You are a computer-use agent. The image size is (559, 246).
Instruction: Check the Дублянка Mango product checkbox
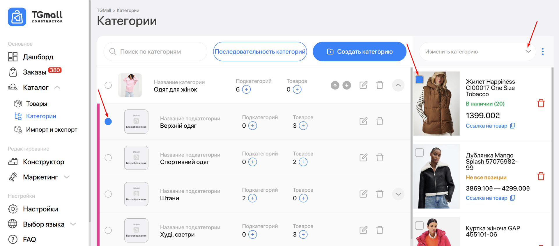(419, 152)
